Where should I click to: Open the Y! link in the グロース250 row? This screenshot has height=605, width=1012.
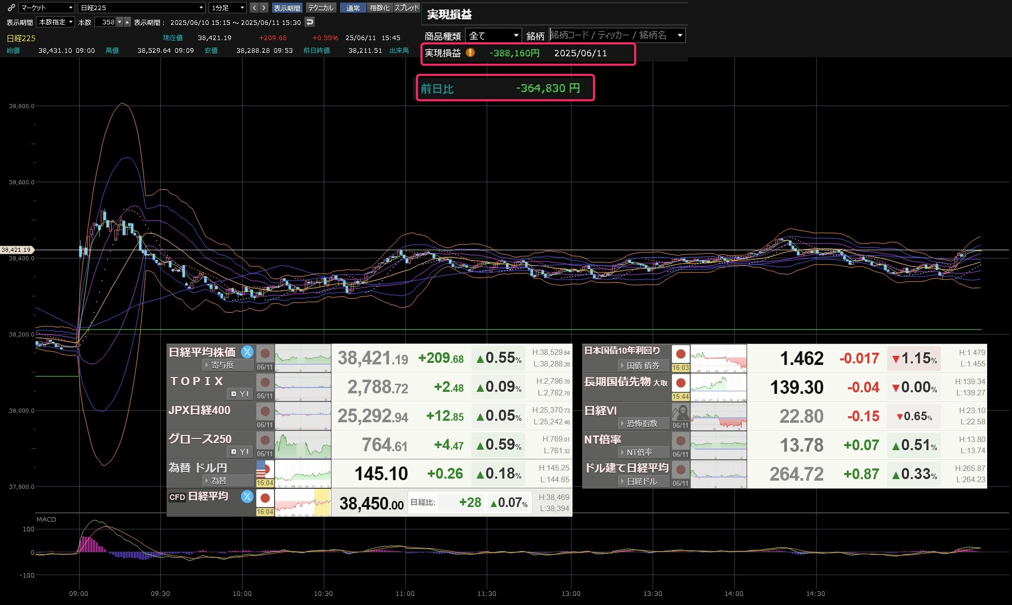tap(240, 451)
